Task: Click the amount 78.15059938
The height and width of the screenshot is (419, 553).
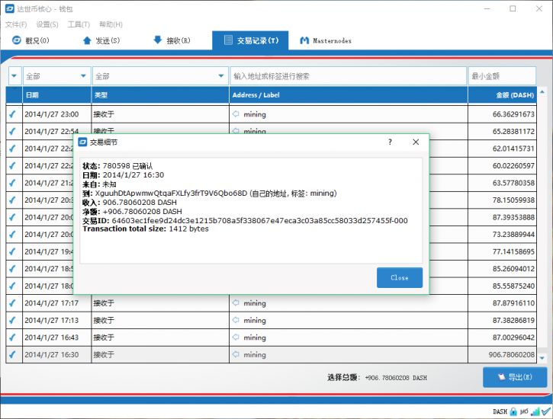Action: click(513, 200)
